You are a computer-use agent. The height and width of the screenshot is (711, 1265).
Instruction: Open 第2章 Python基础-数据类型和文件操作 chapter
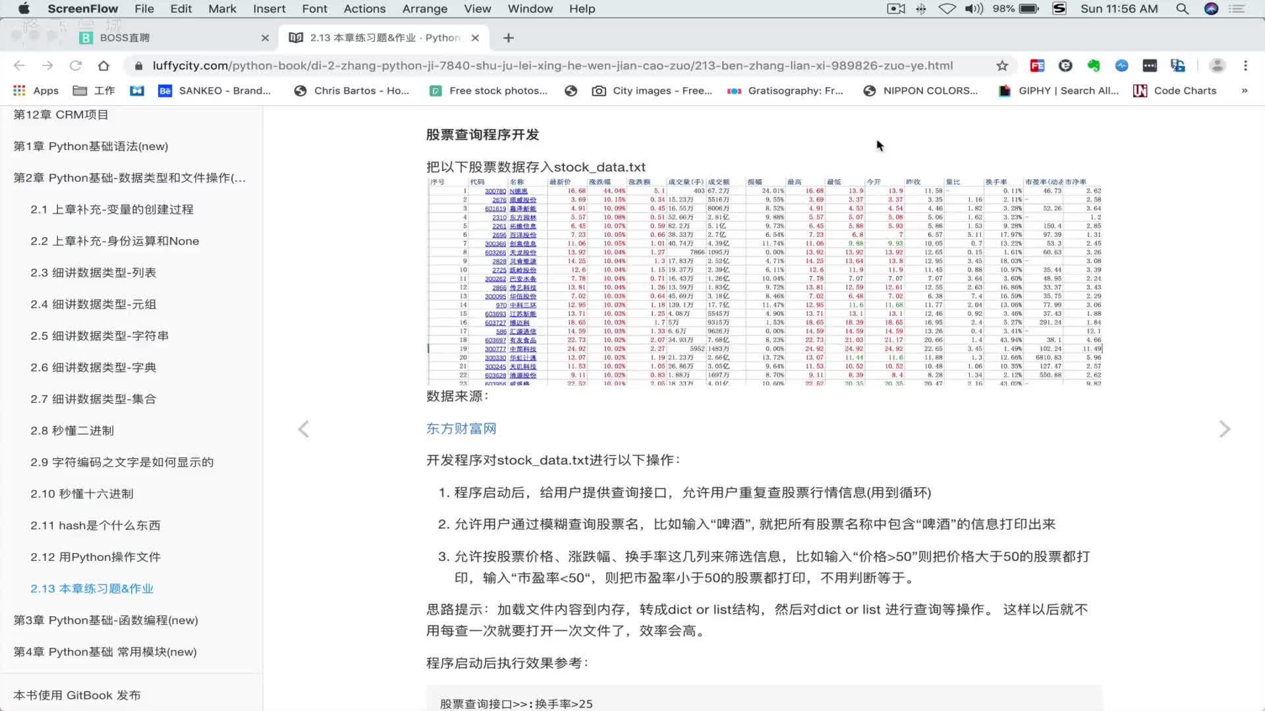130,178
